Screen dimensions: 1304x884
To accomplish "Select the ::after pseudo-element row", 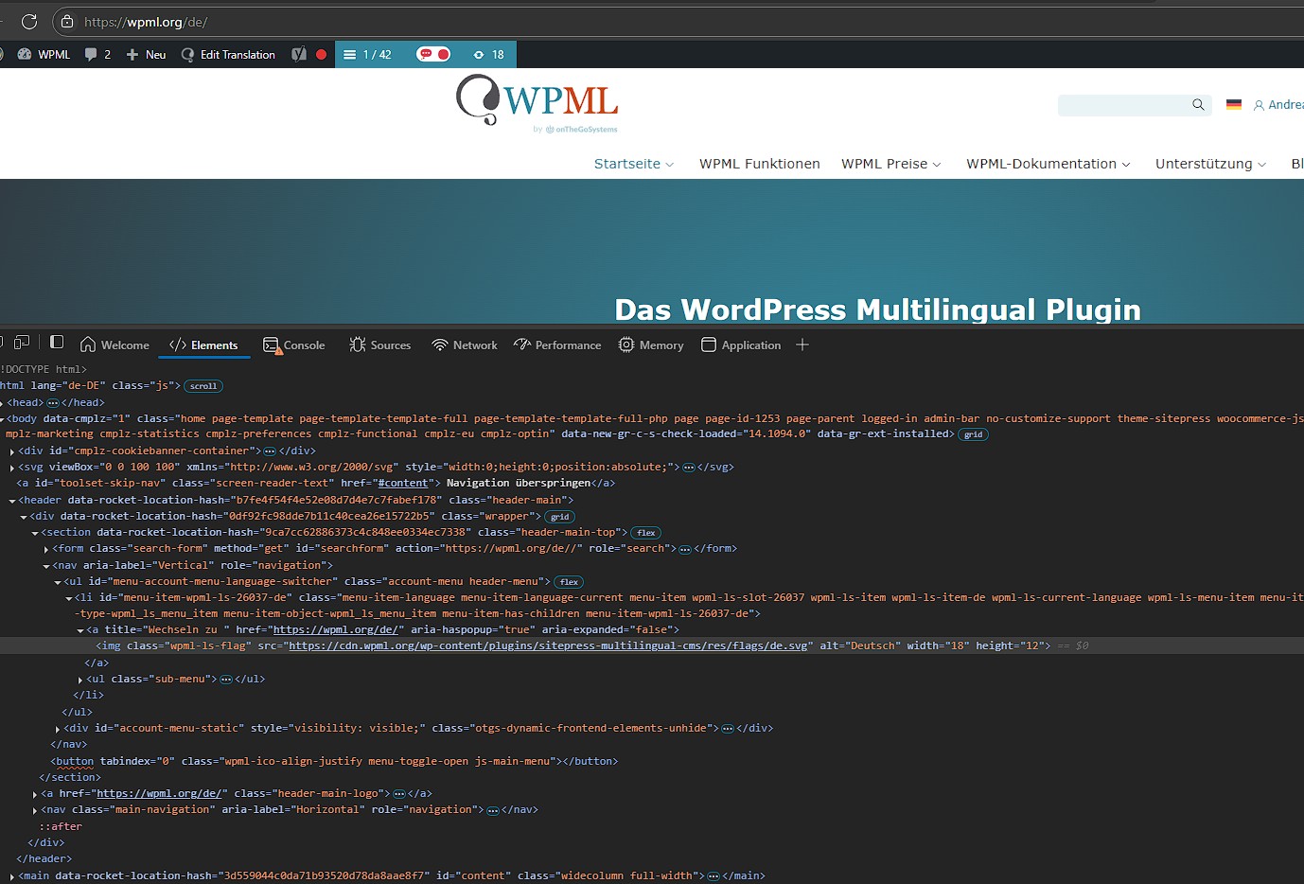I will point(61,826).
